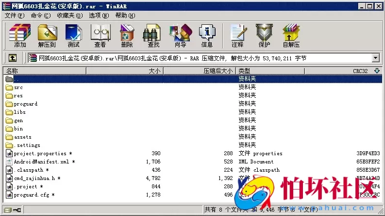The height and width of the screenshot is (216, 385).
Task: Select the cmd_zajinhua.h file name
Action: [x=37, y=178]
